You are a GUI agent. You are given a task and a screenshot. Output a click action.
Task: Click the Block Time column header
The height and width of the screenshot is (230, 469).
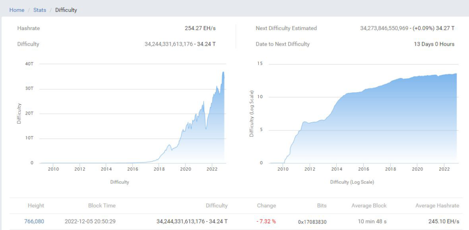pyautogui.click(x=102, y=206)
